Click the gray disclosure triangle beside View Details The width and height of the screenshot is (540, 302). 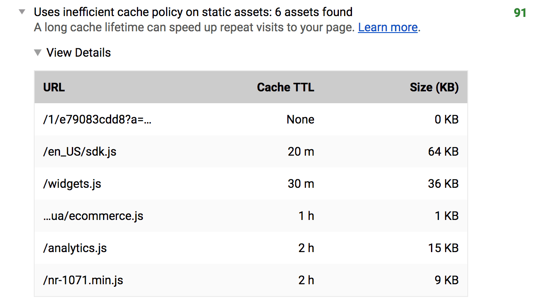[x=38, y=52]
